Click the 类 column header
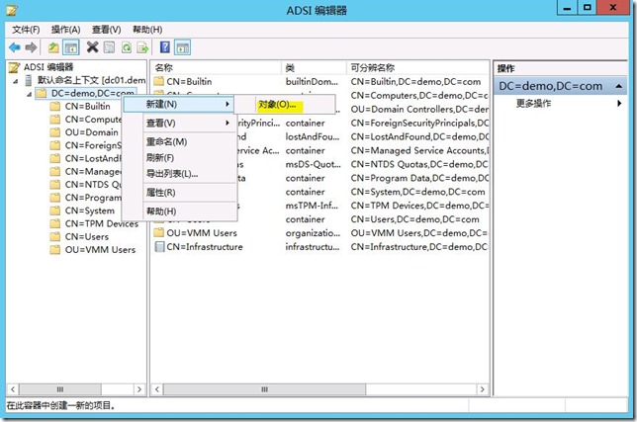 [x=314, y=67]
